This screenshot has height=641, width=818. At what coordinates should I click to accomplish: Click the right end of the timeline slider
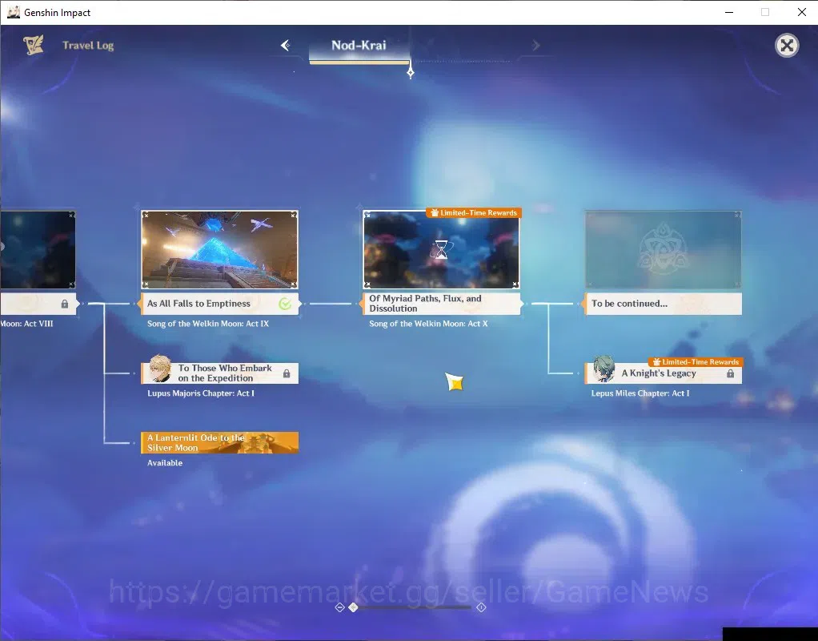pyautogui.click(x=481, y=607)
